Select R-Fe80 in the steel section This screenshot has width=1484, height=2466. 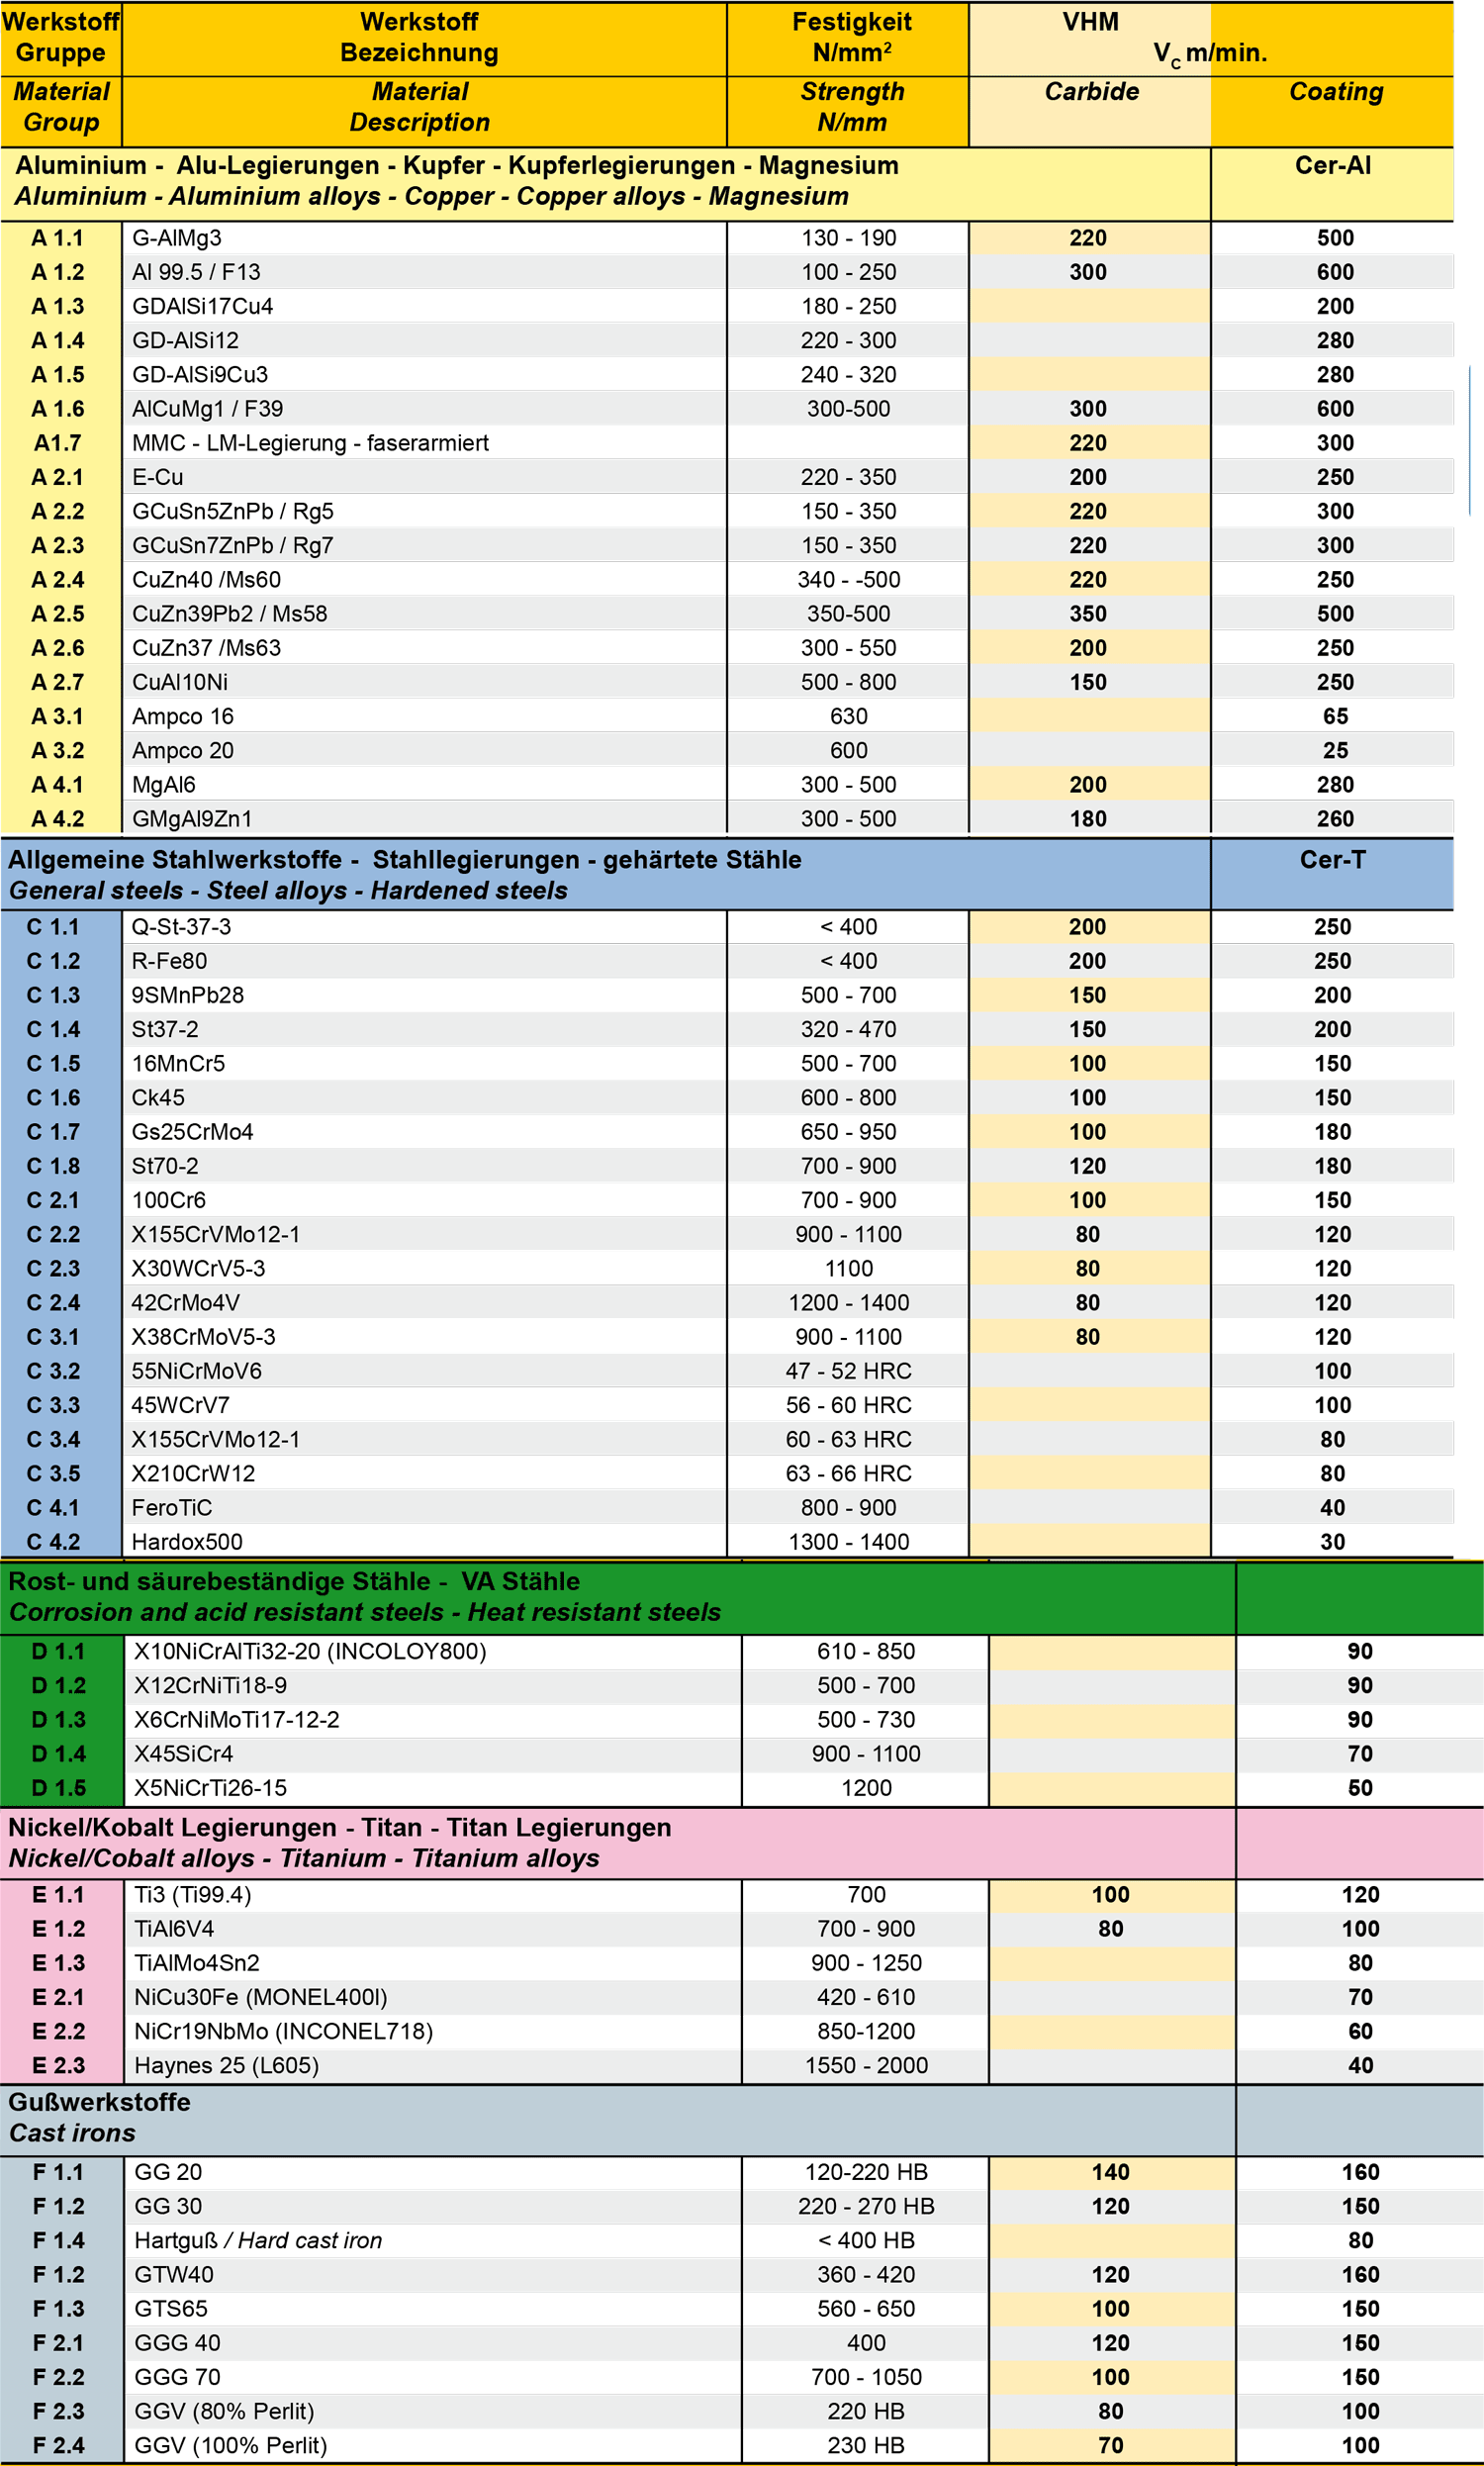pos(169,960)
